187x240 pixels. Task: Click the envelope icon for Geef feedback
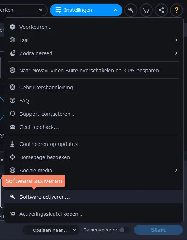tap(12, 127)
